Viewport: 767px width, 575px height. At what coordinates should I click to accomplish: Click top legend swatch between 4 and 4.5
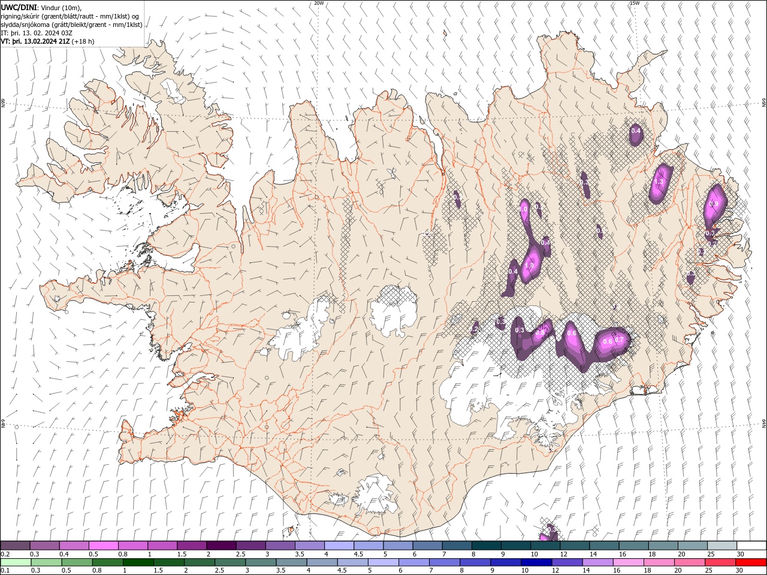click(x=339, y=546)
